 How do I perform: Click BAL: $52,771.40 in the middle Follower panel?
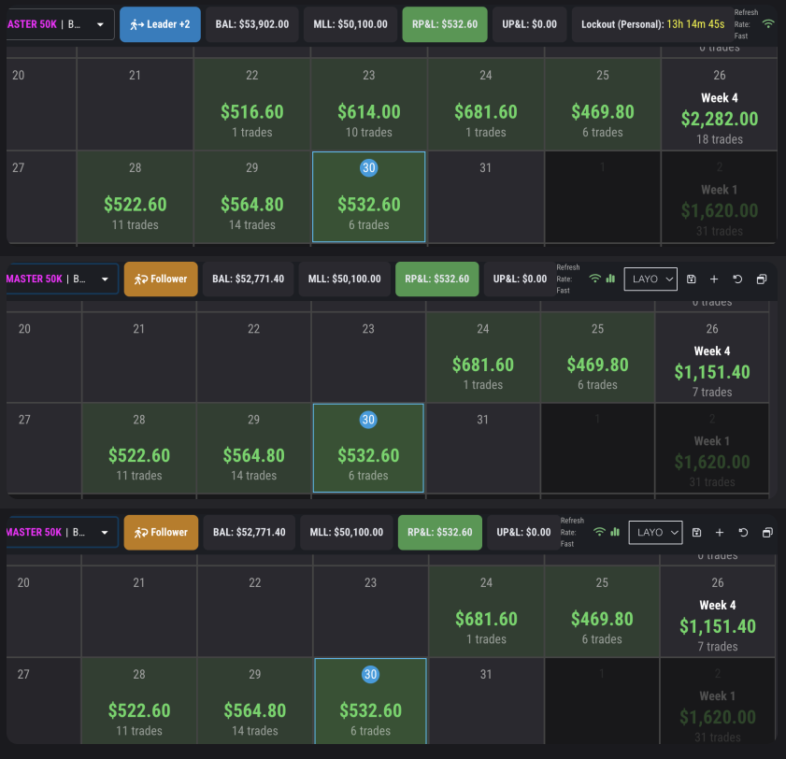248,279
